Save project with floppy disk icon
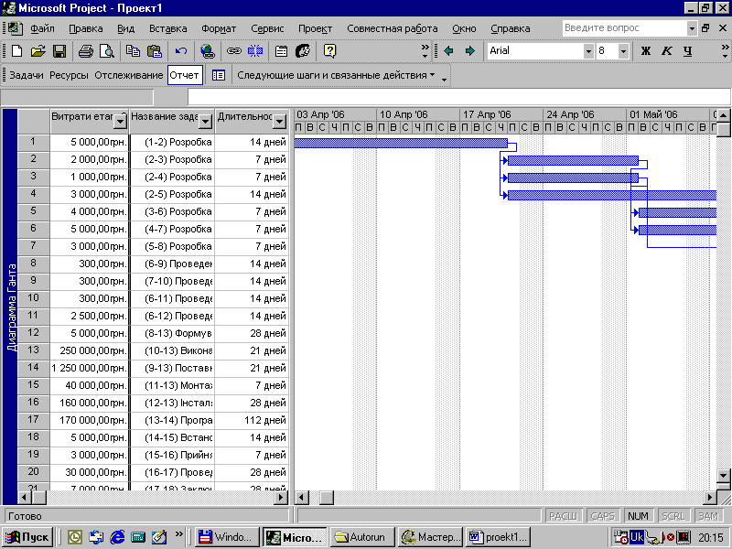Screen dimensions: 732x549 click(x=59, y=51)
